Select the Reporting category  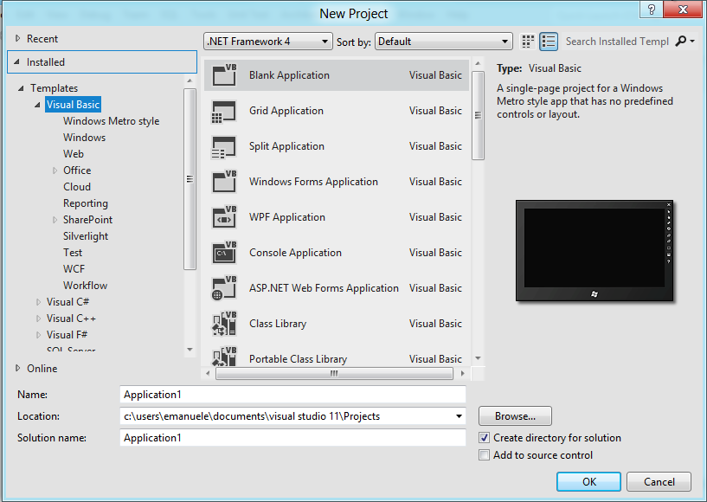tap(86, 203)
